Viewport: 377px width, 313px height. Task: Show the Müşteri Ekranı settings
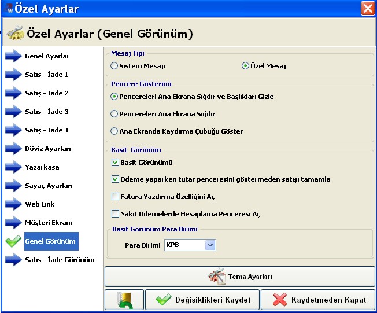[x=49, y=223]
